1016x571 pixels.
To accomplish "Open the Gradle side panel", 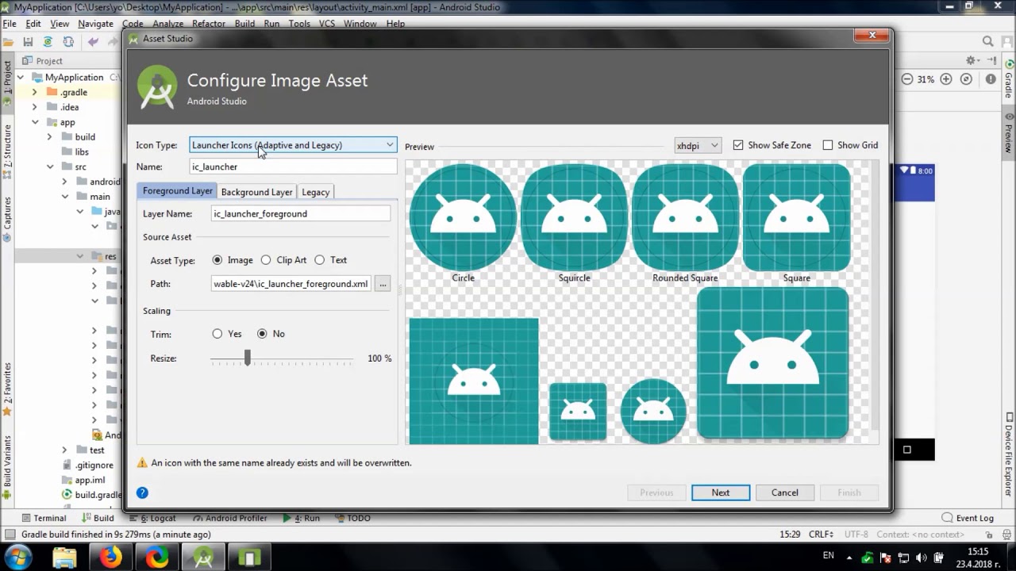I will tap(1009, 79).
